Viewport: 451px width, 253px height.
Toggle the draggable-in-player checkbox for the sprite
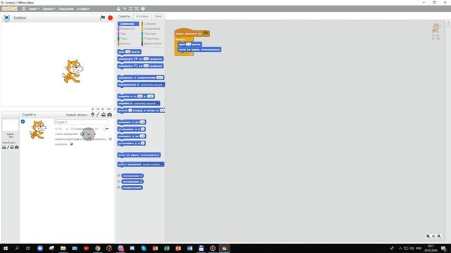(110, 139)
